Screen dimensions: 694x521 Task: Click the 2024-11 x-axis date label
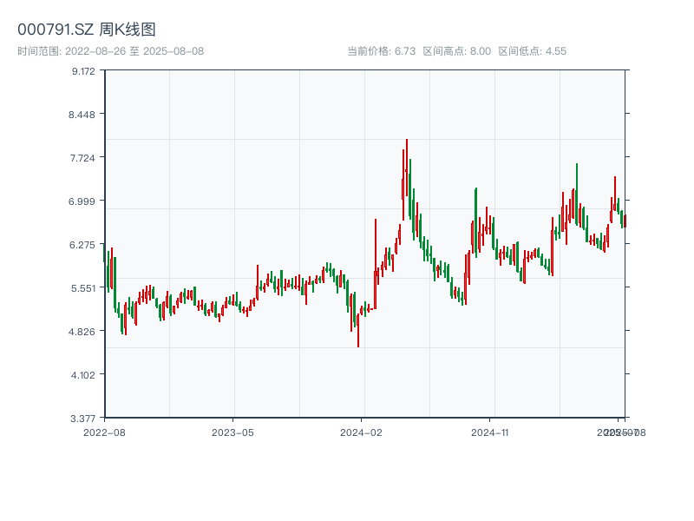pyautogui.click(x=489, y=432)
